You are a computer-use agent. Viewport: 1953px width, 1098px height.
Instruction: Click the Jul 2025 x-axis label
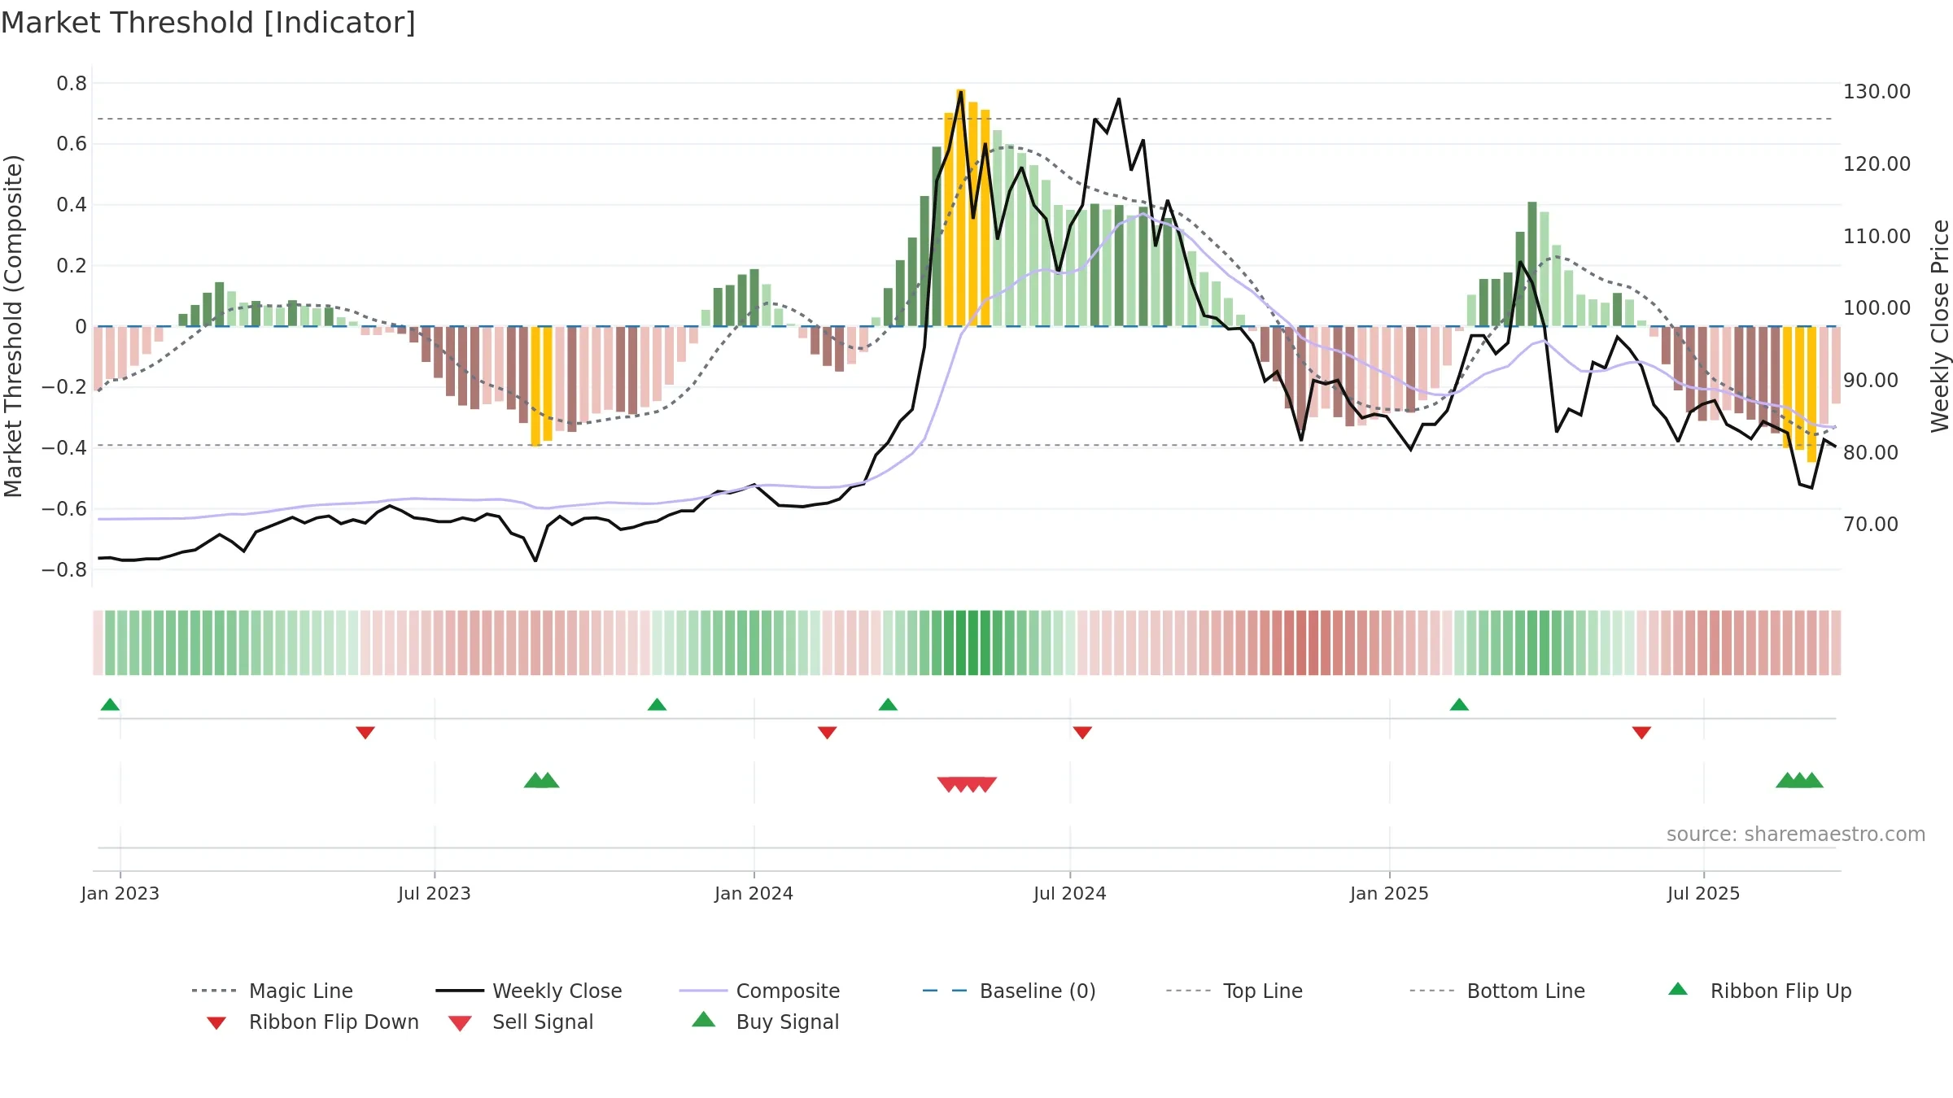(x=1704, y=893)
